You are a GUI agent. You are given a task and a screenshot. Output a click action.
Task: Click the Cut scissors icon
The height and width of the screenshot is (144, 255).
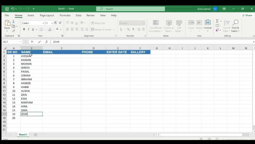tap(13, 21)
